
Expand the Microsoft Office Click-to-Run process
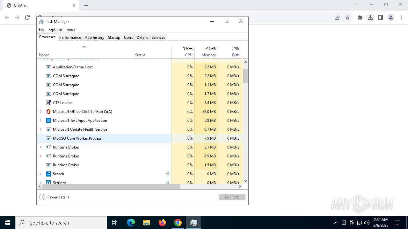point(40,112)
